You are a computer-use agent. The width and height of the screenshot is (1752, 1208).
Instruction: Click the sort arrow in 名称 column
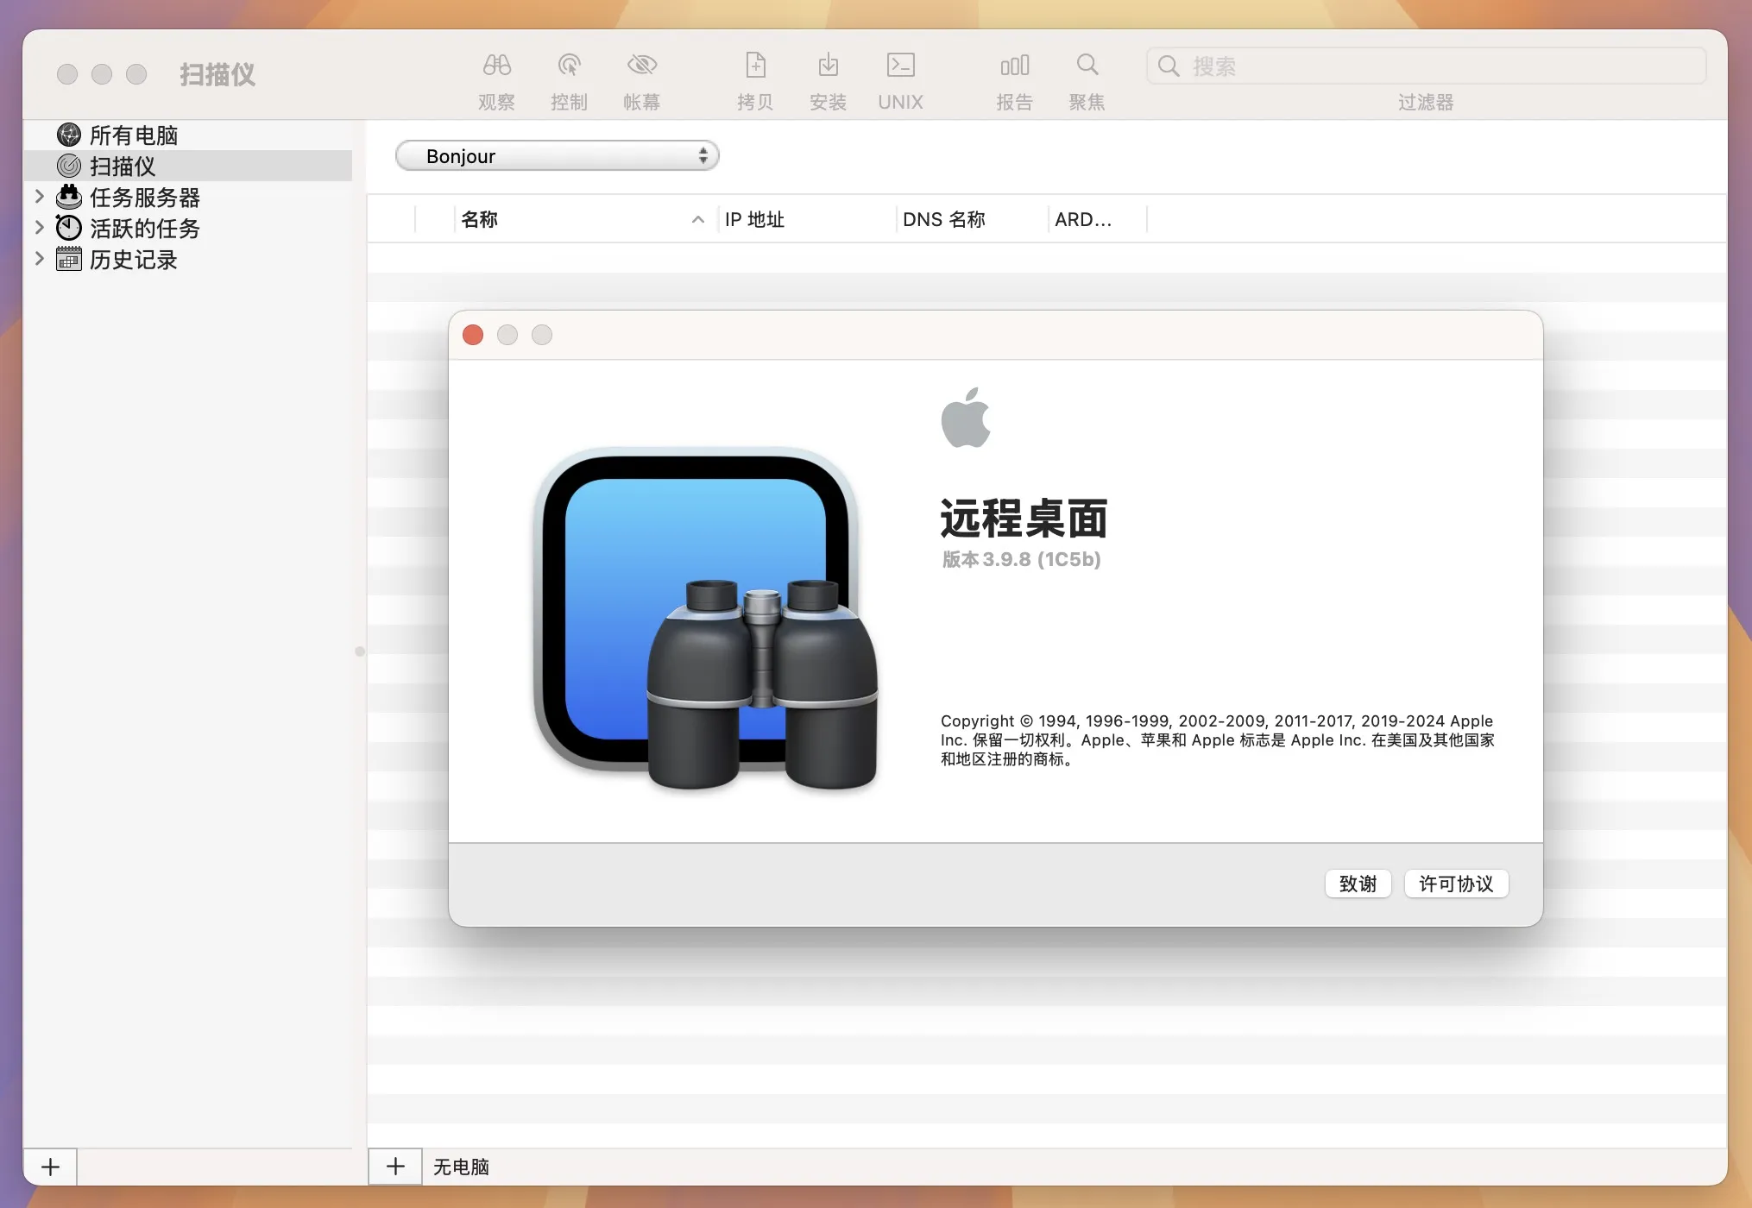pos(697,220)
